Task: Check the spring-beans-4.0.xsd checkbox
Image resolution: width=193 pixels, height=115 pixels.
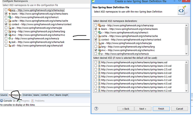Action: point(96,83)
